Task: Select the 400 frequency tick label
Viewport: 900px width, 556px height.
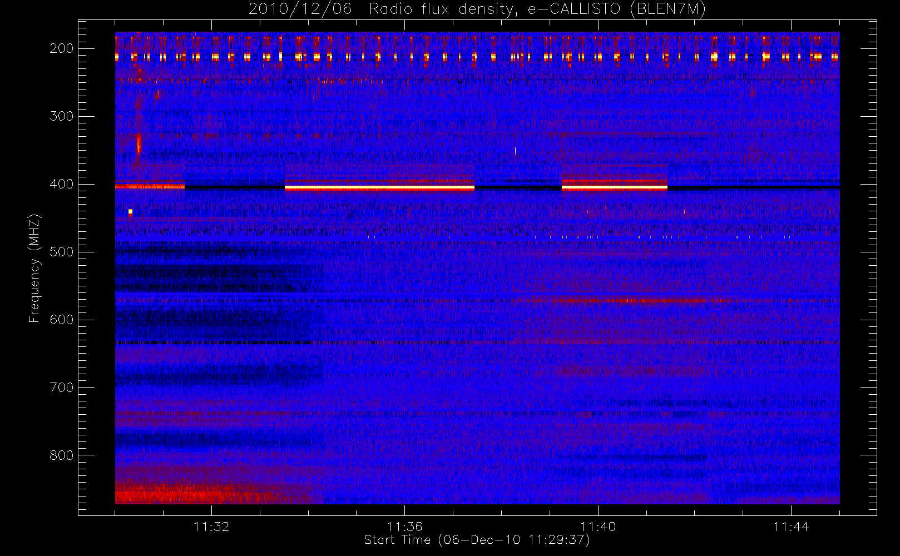Action: coord(62,184)
